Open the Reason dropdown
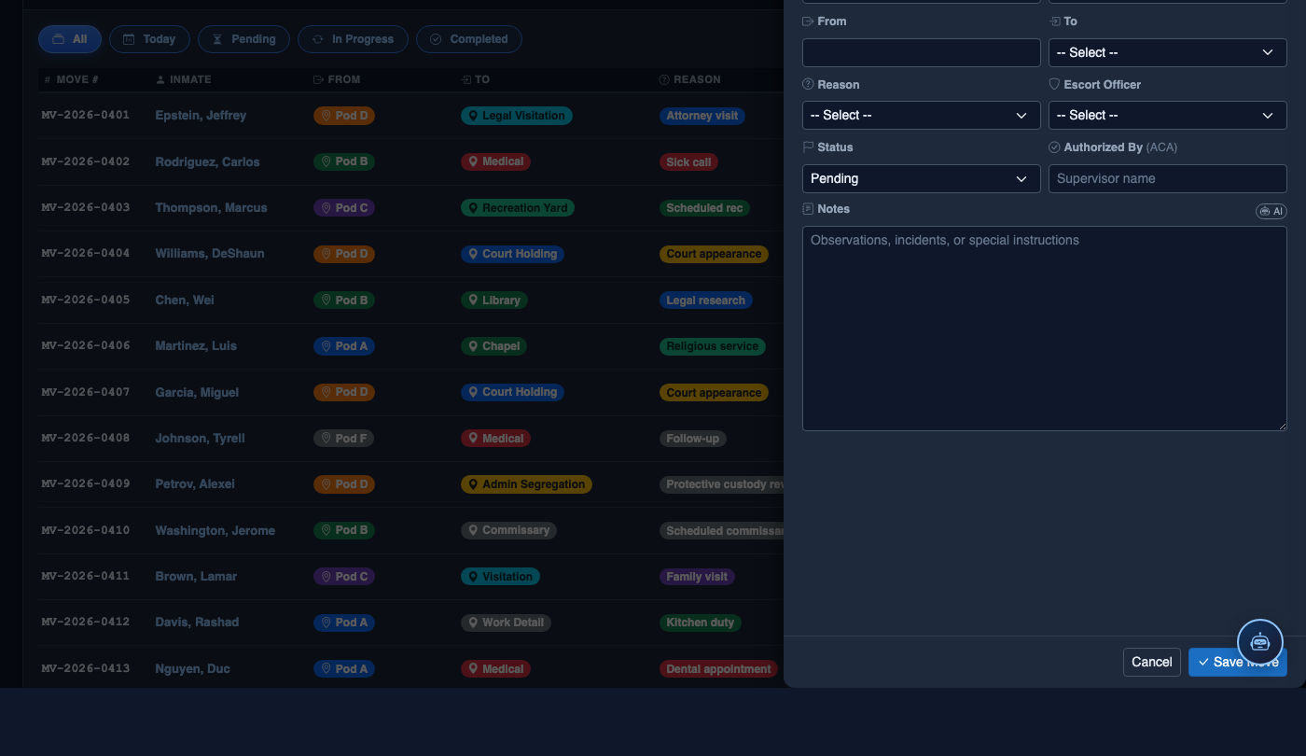This screenshot has height=756, width=1306. click(921, 115)
